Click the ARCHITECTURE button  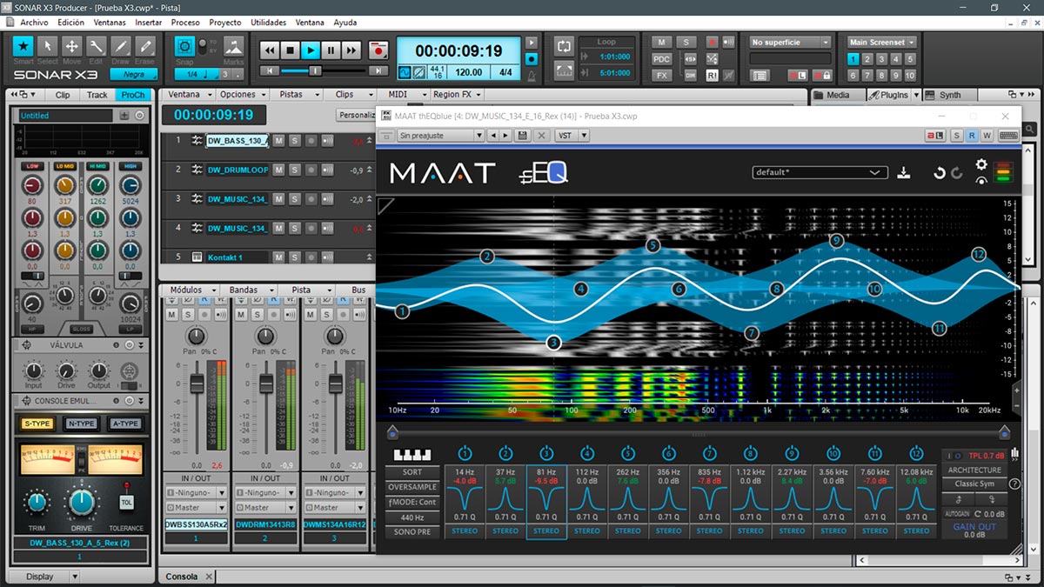tap(974, 470)
